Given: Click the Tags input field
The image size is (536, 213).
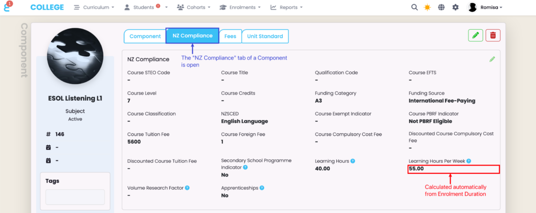Looking at the screenshot, I should coord(75,197).
